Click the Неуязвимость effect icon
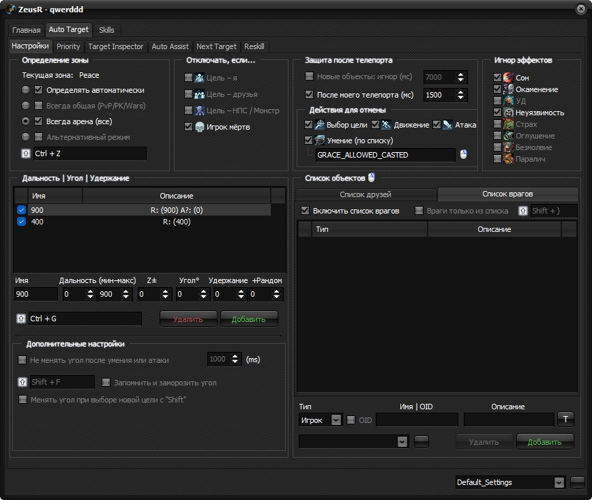Viewport: 592px width, 500px height. click(x=508, y=113)
